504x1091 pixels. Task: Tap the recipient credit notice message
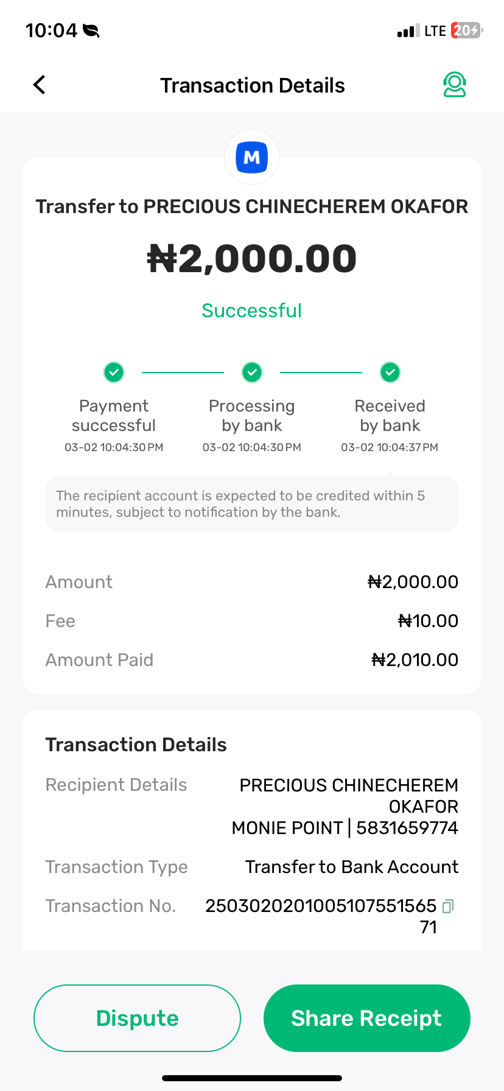252,504
